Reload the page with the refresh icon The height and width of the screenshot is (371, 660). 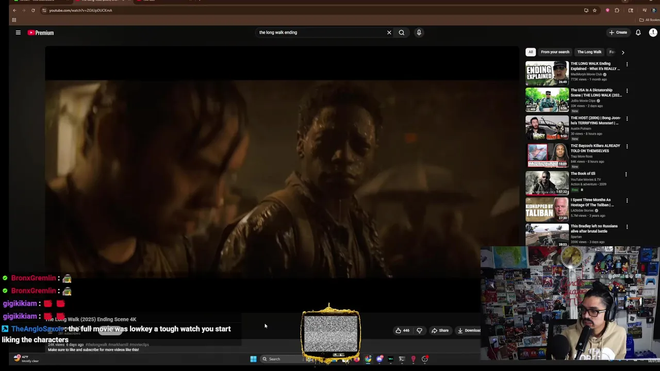[x=33, y=10]
